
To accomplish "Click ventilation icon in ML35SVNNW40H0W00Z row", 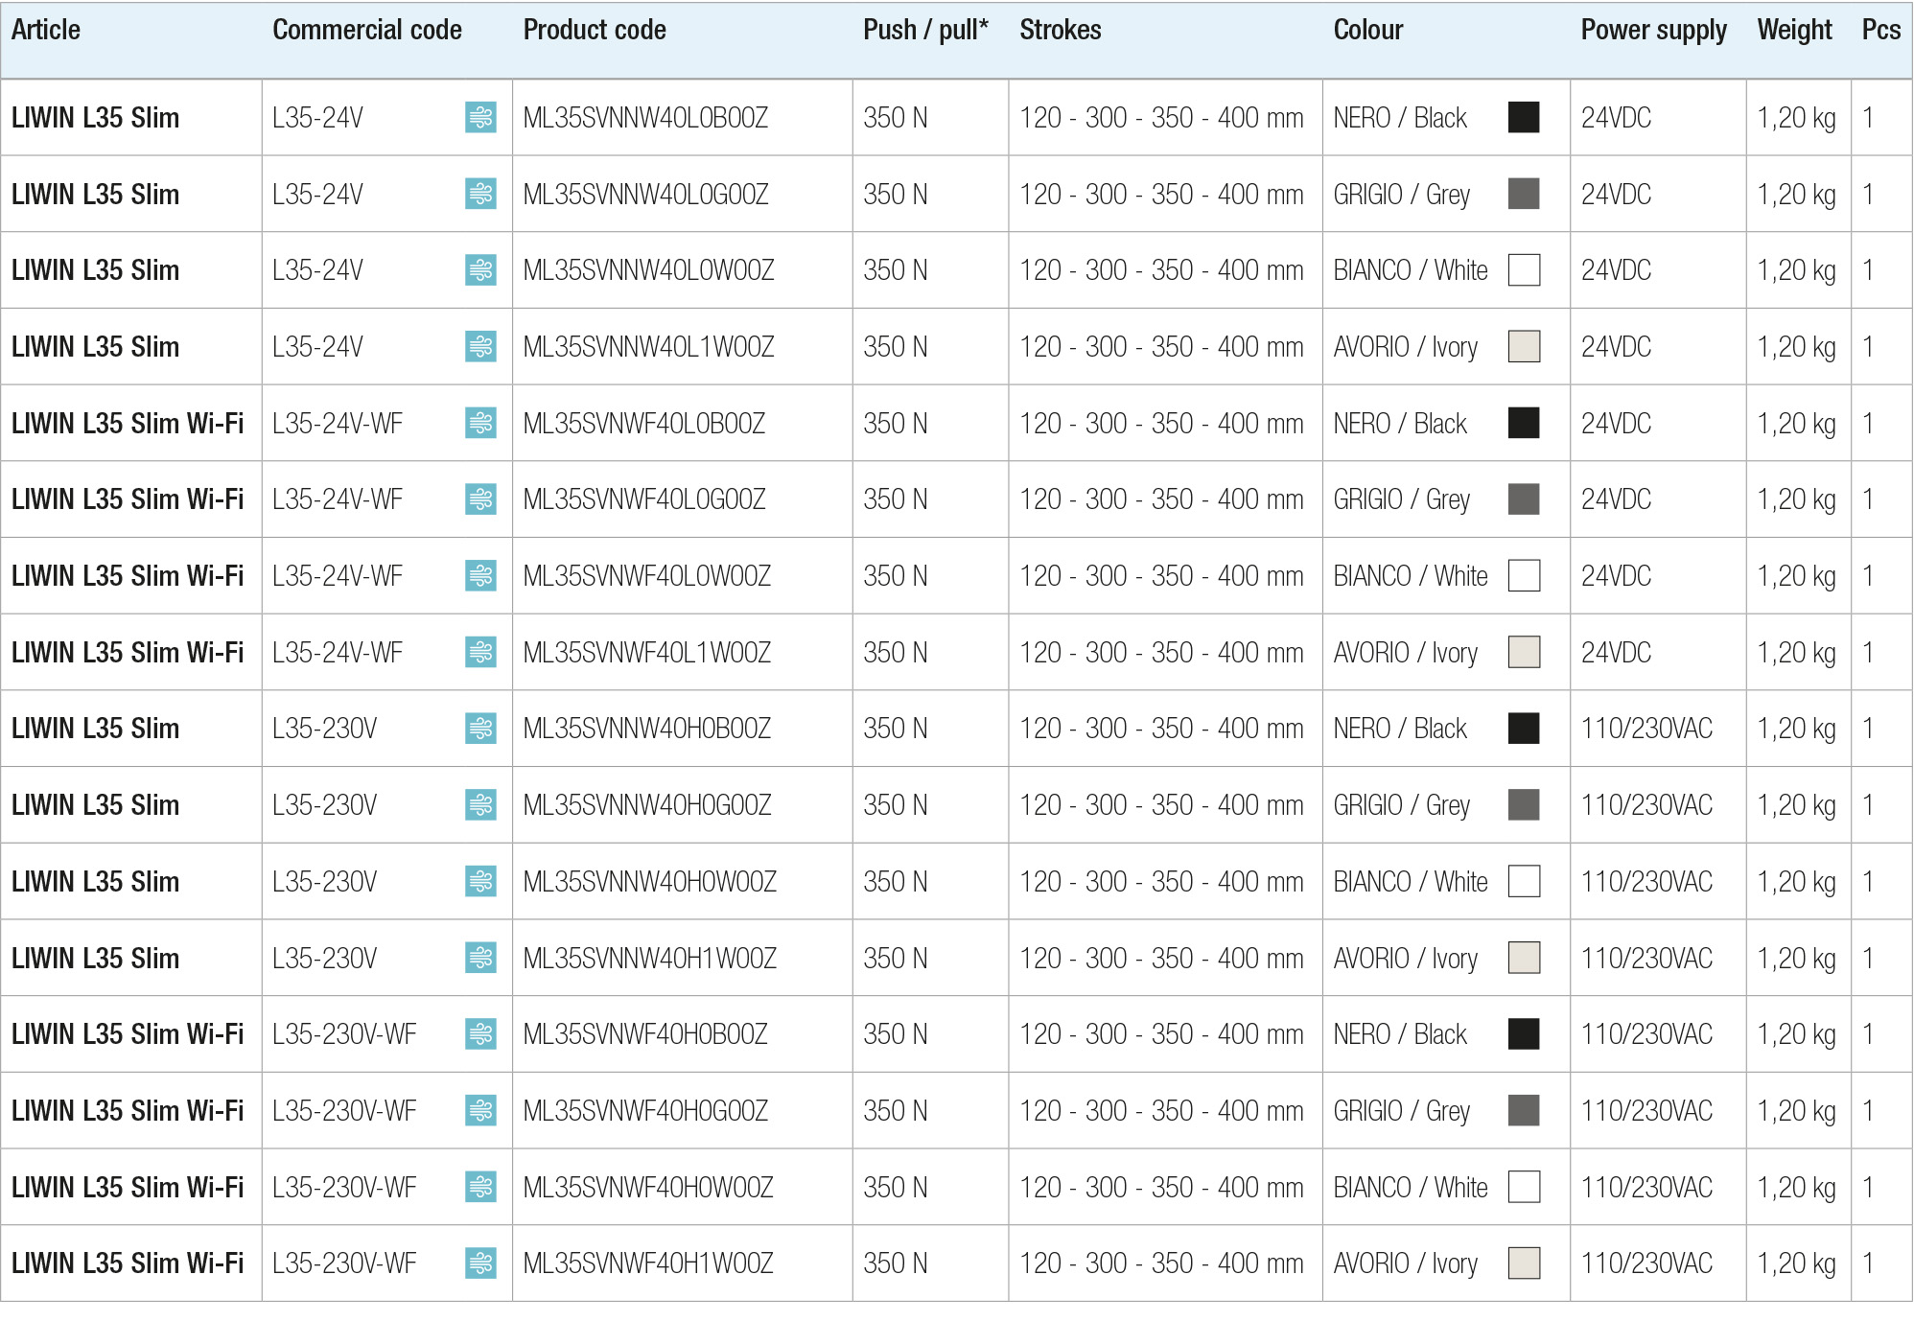I will coord(480,881).
